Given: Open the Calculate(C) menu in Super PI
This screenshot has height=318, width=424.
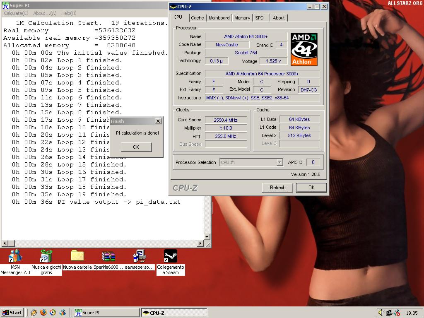Looking at the screenshot, I should [16, 13].
